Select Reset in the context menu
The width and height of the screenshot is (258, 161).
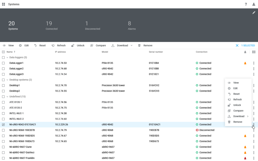click(238, 94)
